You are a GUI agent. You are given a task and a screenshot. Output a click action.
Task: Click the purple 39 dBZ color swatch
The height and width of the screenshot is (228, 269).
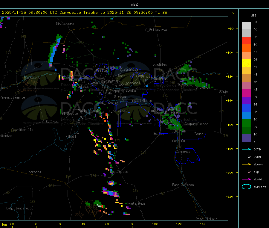pyautogui.click(x=246, y=101)
